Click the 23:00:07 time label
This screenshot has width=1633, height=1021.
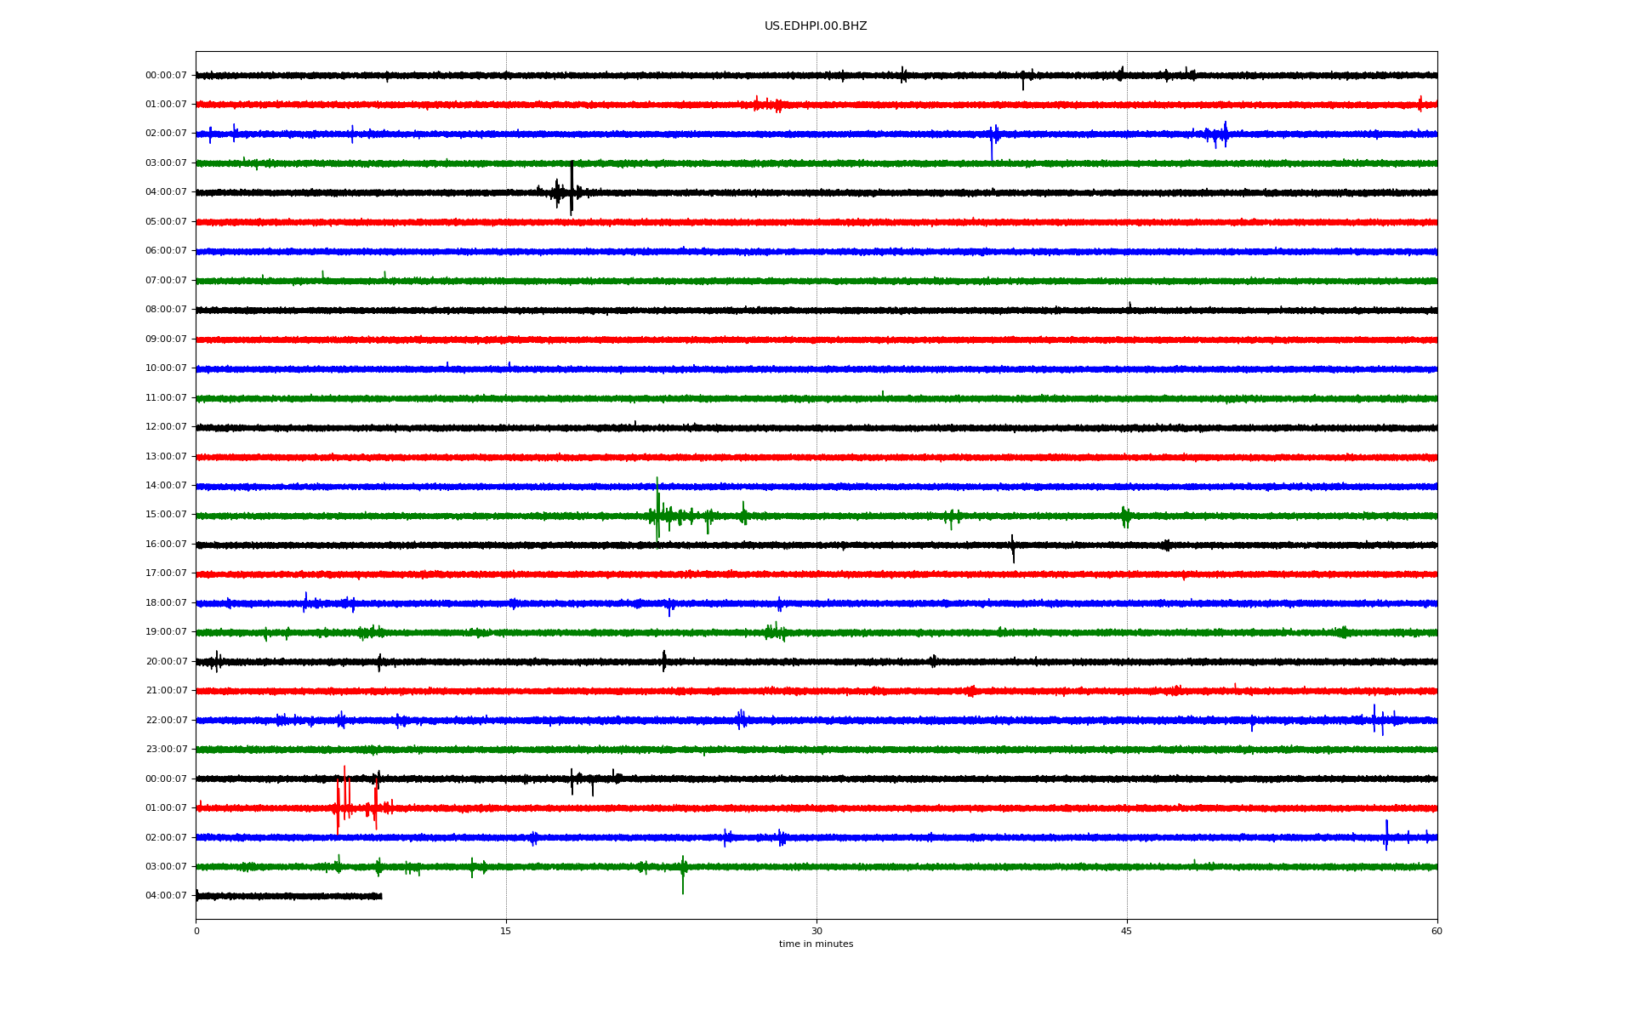point(166,750)
